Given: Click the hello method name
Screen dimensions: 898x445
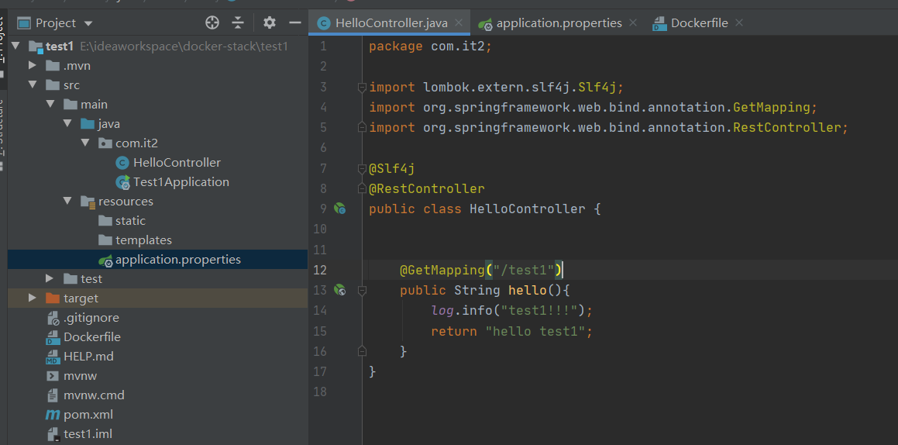Looking at the screenshot, I should (x=528, y=291).
